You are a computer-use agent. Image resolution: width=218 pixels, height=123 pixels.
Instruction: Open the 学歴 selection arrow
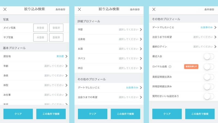141,30
